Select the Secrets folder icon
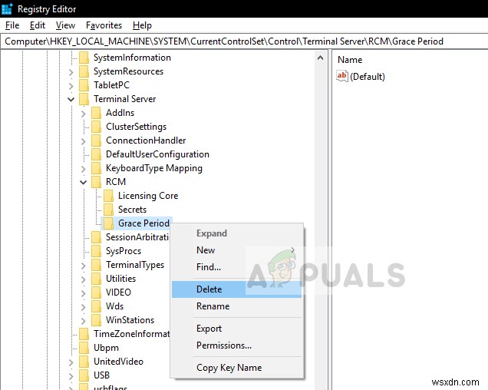Image resolution: width=488 pixels, height=390 pixels. [x=109, y=210]
